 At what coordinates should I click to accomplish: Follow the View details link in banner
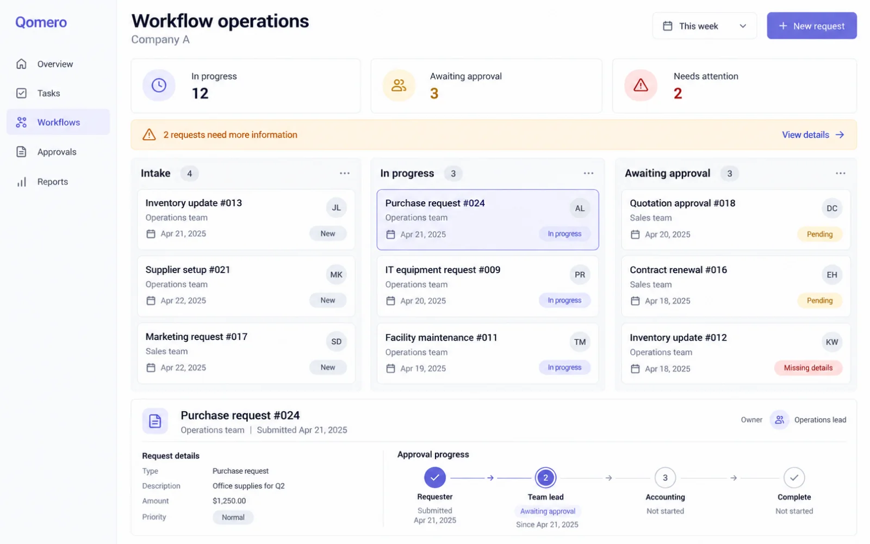point(813,135)
